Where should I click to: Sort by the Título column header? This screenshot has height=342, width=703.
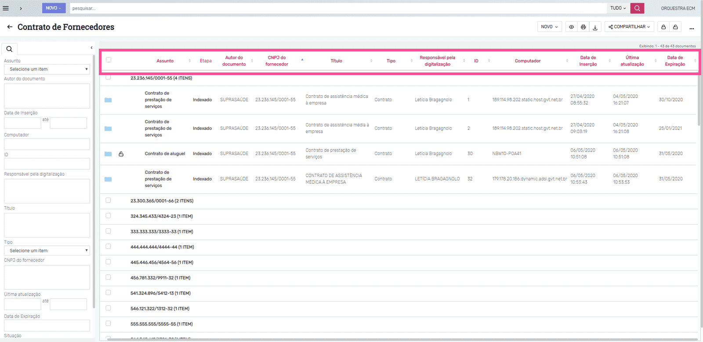336,61
